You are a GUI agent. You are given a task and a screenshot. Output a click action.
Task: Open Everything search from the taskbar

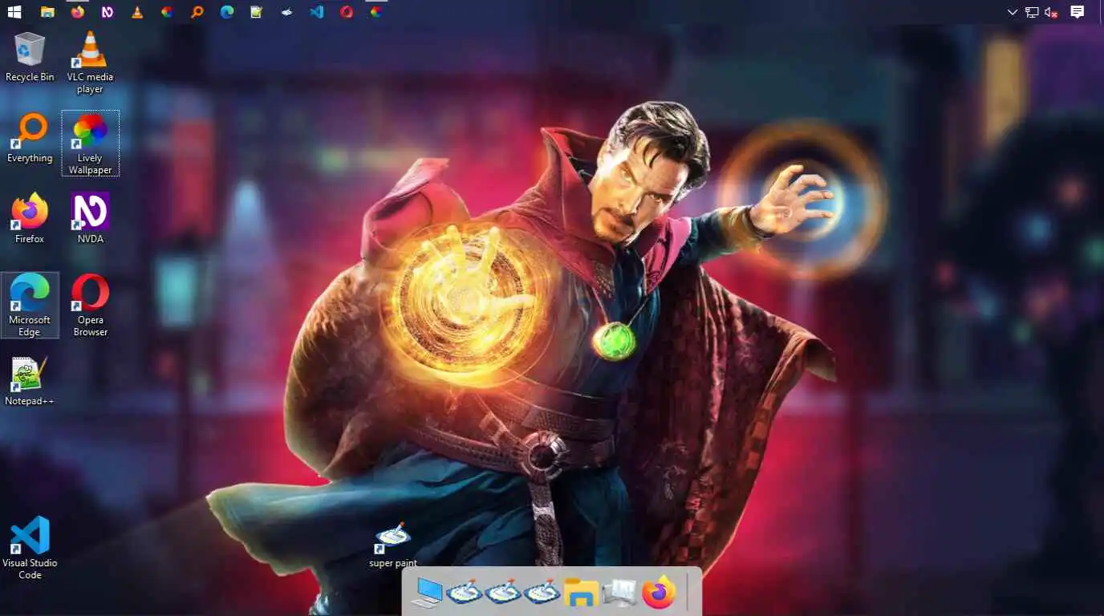point(197,12)
